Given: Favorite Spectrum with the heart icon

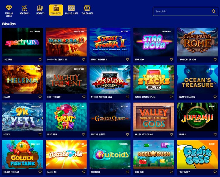Looking at the screenshot, I should 40,59.
